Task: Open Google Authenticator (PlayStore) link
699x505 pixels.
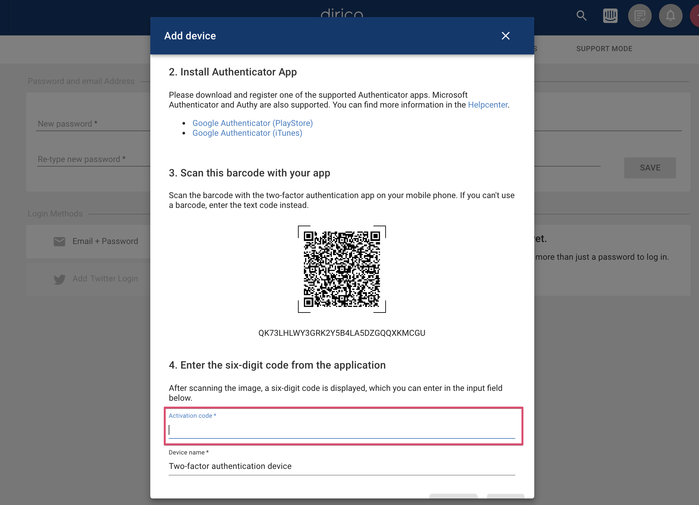Action: (x=252, y=123)
